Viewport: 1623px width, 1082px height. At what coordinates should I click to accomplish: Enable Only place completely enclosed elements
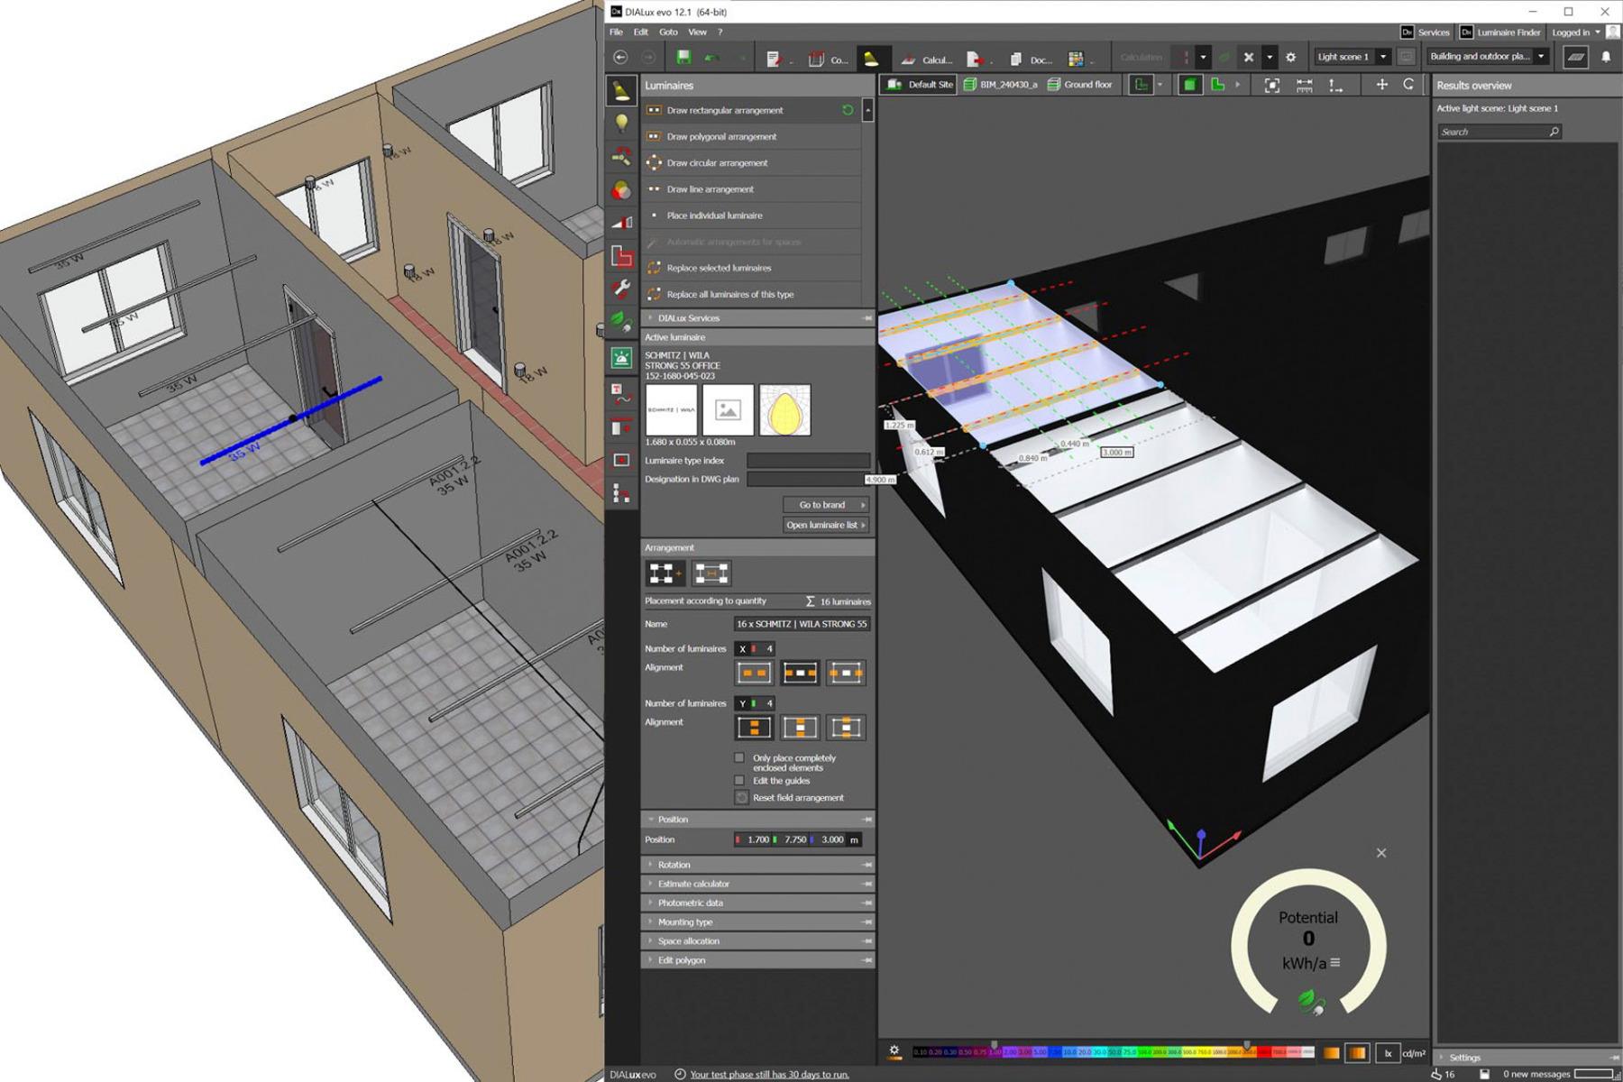coord(738,757)
